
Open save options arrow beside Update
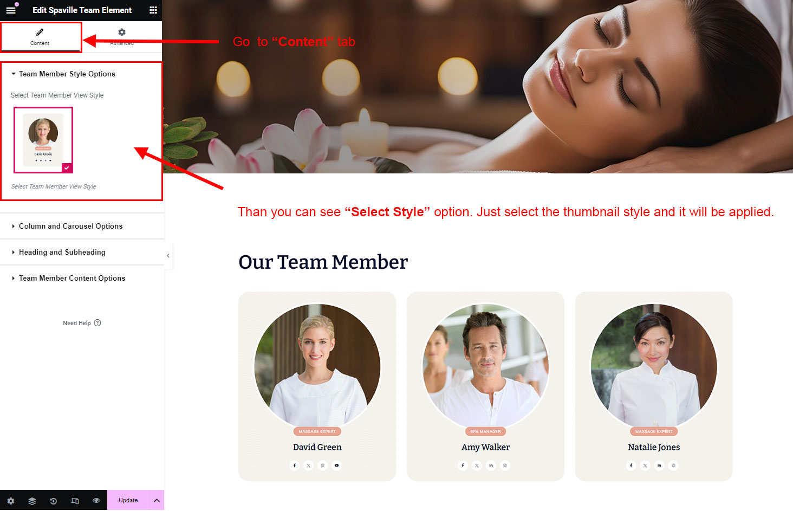point(157,501)
